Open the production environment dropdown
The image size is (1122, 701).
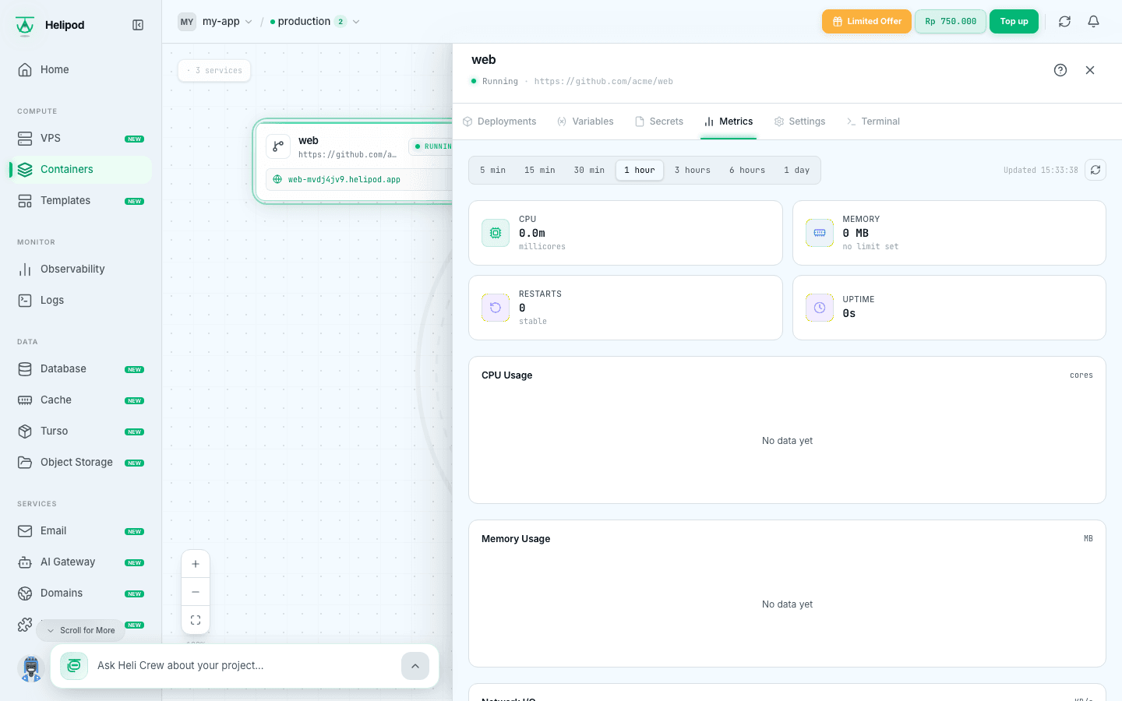(x=315, y=22)
